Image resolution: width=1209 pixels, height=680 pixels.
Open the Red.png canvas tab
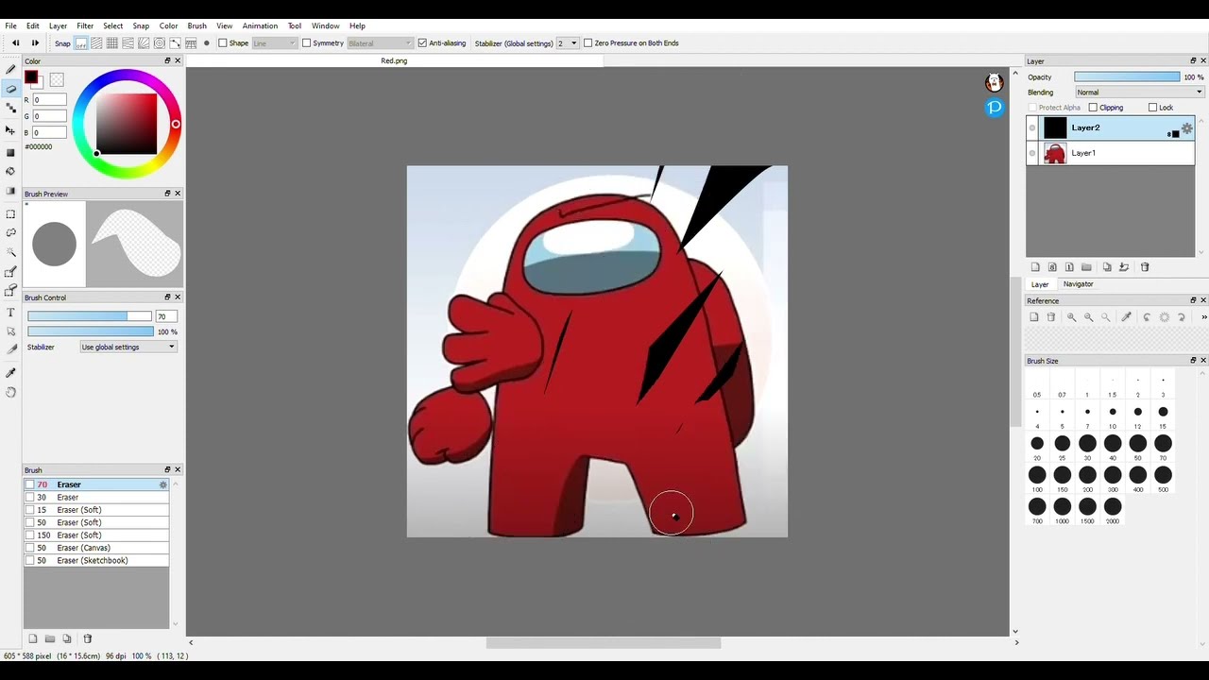[394, 60]
